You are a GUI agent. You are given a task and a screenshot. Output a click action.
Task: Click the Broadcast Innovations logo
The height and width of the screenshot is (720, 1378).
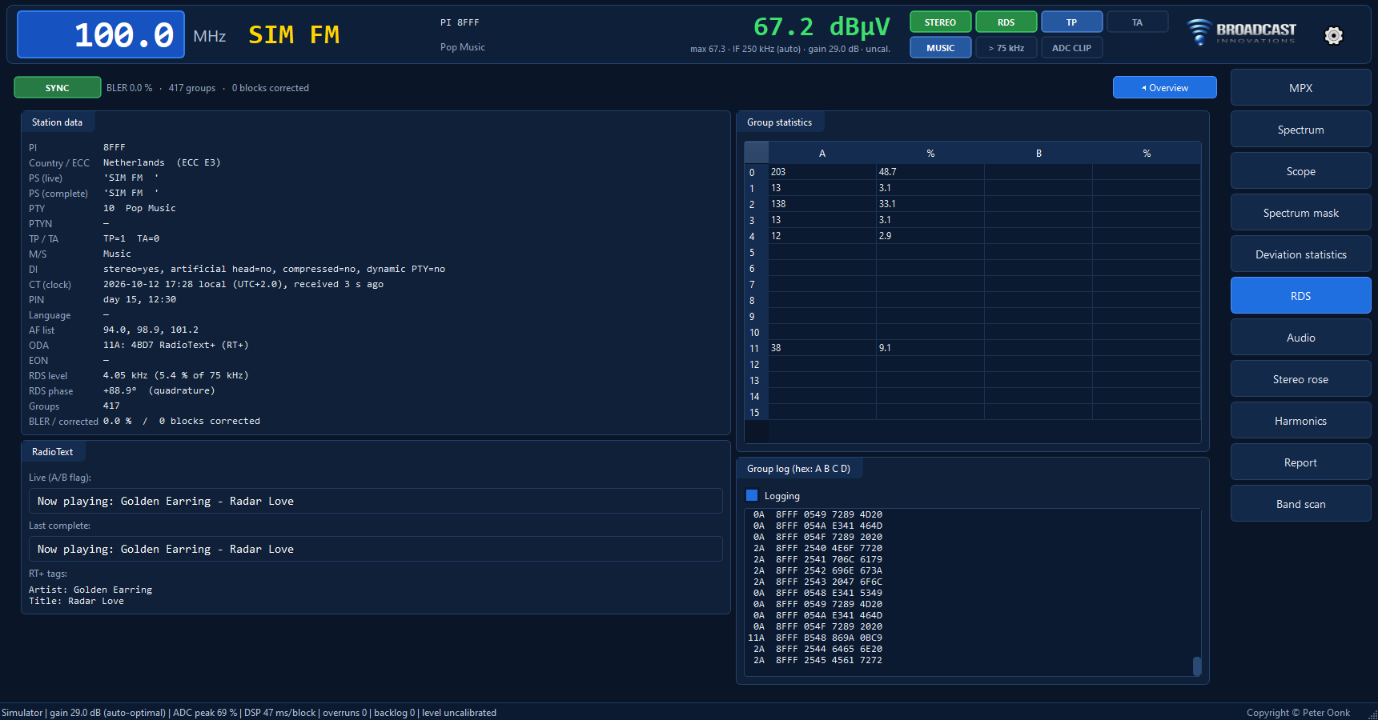pos(1241,32)
